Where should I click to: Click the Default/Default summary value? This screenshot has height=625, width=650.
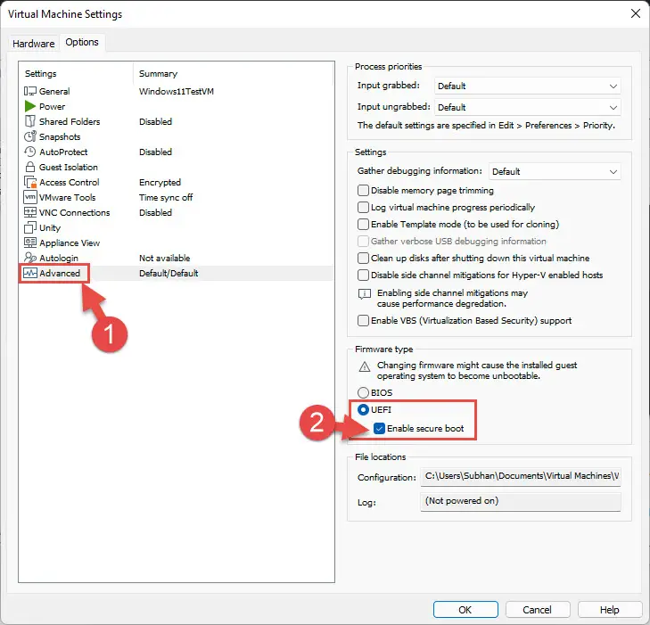[169, 273]
